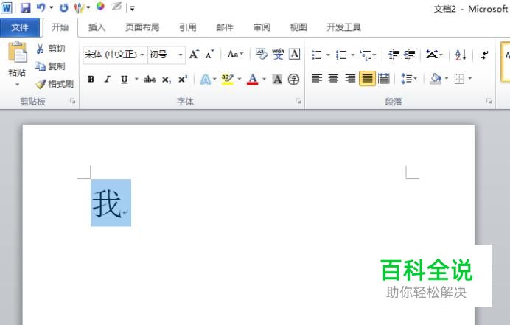Toggle character shading icon
510x325 pixels.
coord(277,79)
